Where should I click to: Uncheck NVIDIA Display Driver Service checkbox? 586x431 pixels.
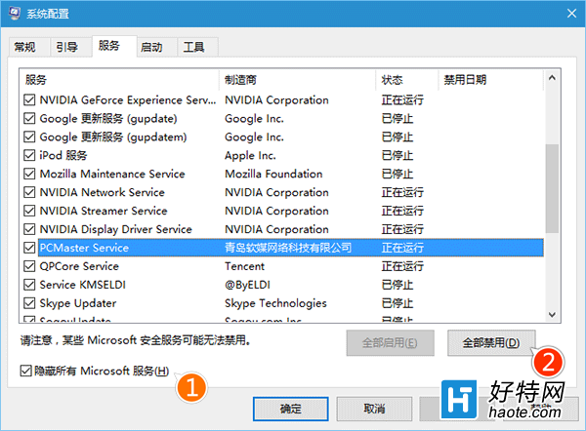(29, 229)
